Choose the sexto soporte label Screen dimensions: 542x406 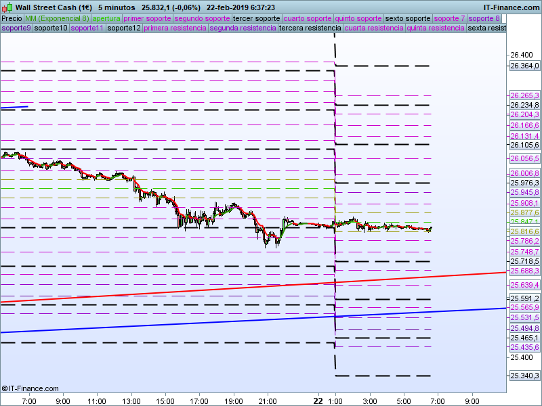(x=408, y=19)
